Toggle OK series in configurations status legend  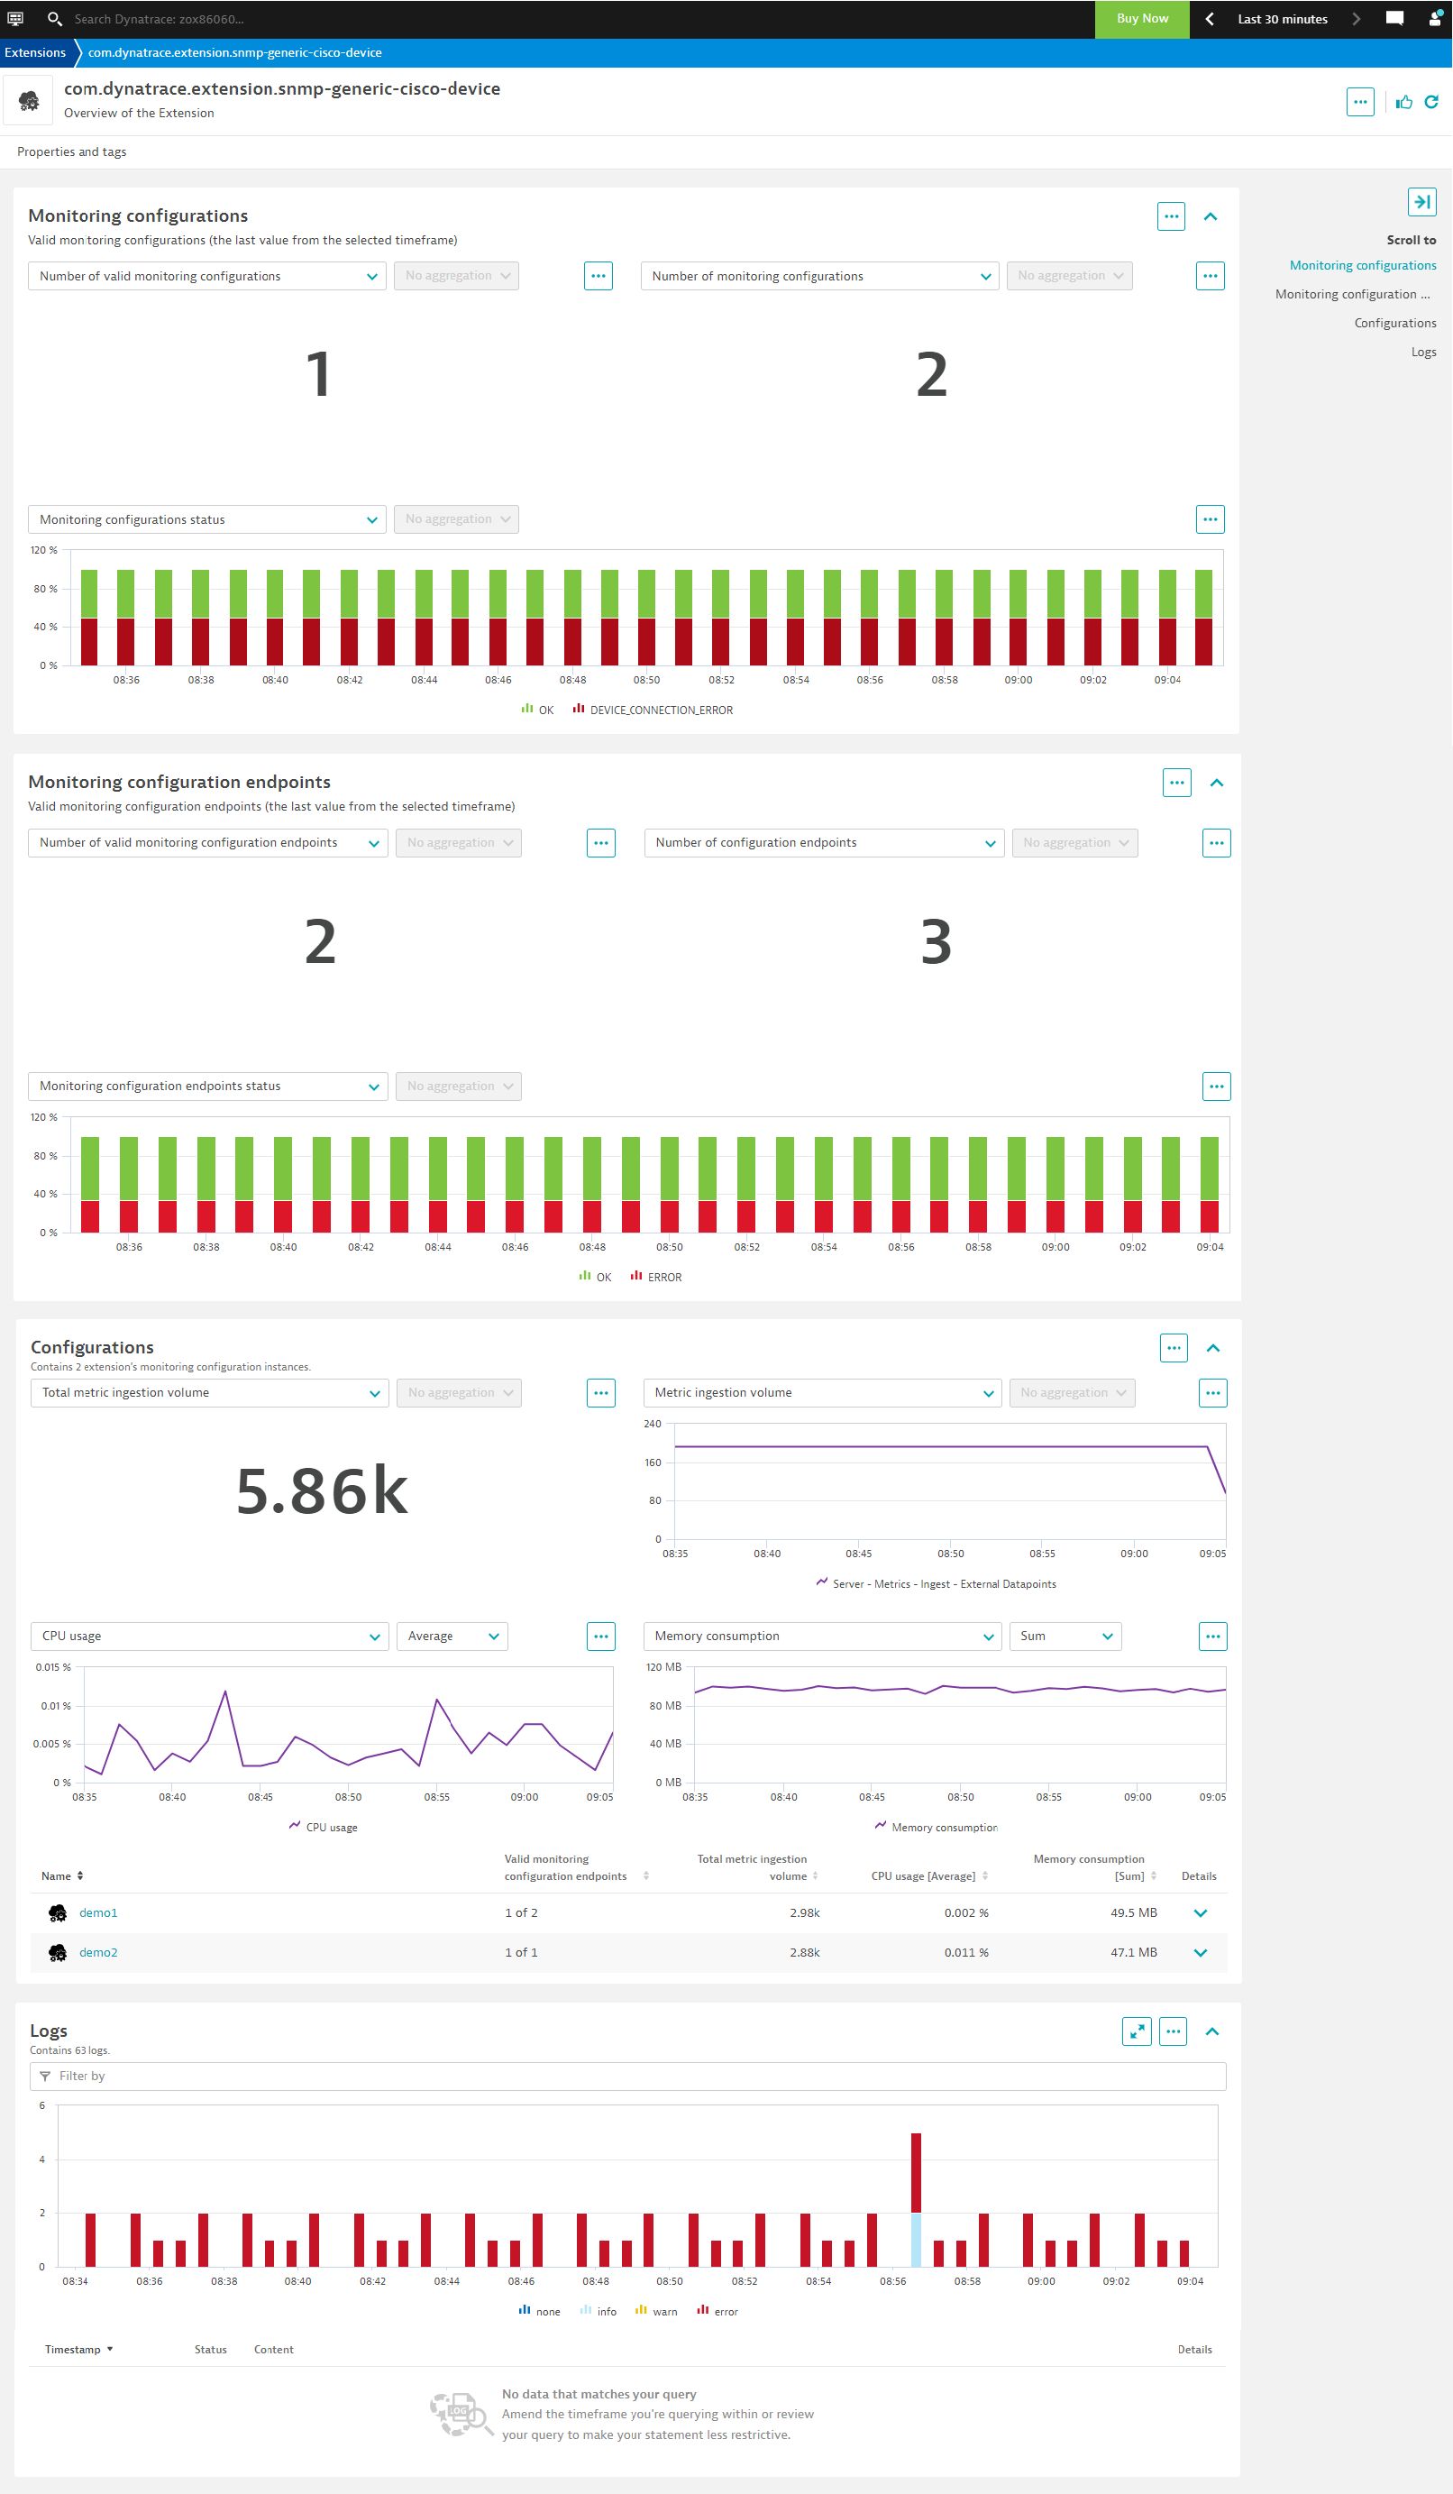(x=538, y=710)
